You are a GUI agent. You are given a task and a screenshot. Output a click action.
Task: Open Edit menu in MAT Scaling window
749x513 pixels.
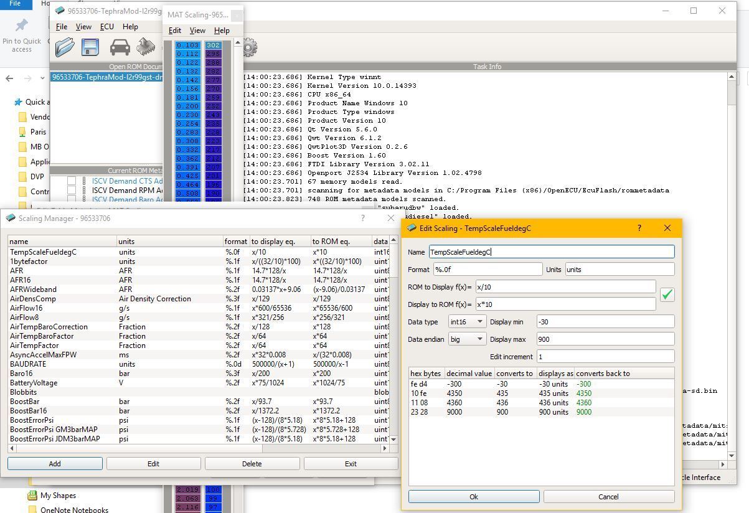(x=175, y=31)
